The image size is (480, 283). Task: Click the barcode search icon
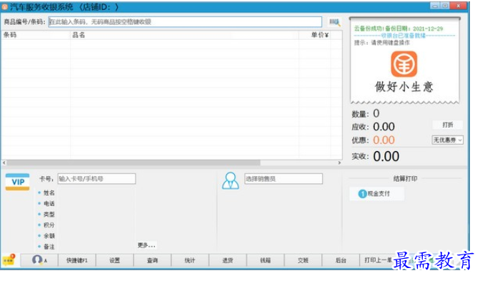click(334, 22)
